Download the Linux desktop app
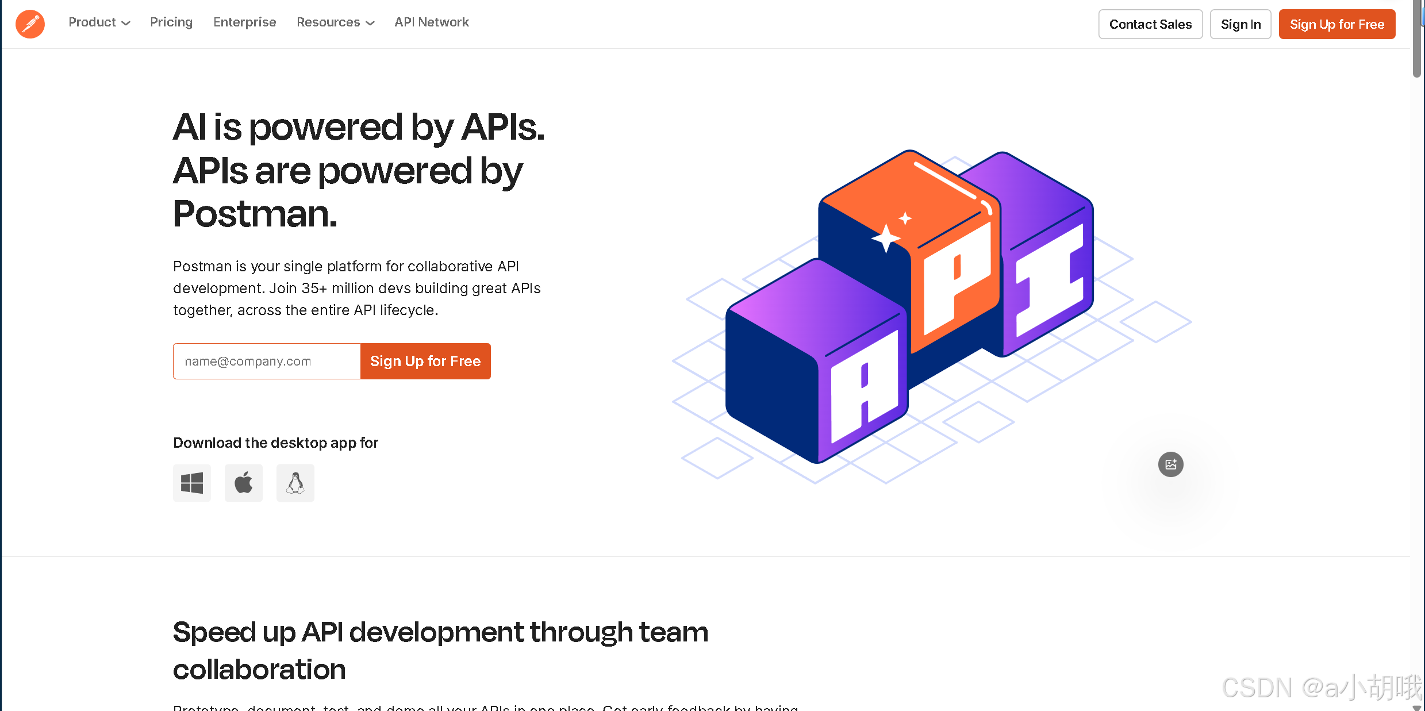 point(295,483)
